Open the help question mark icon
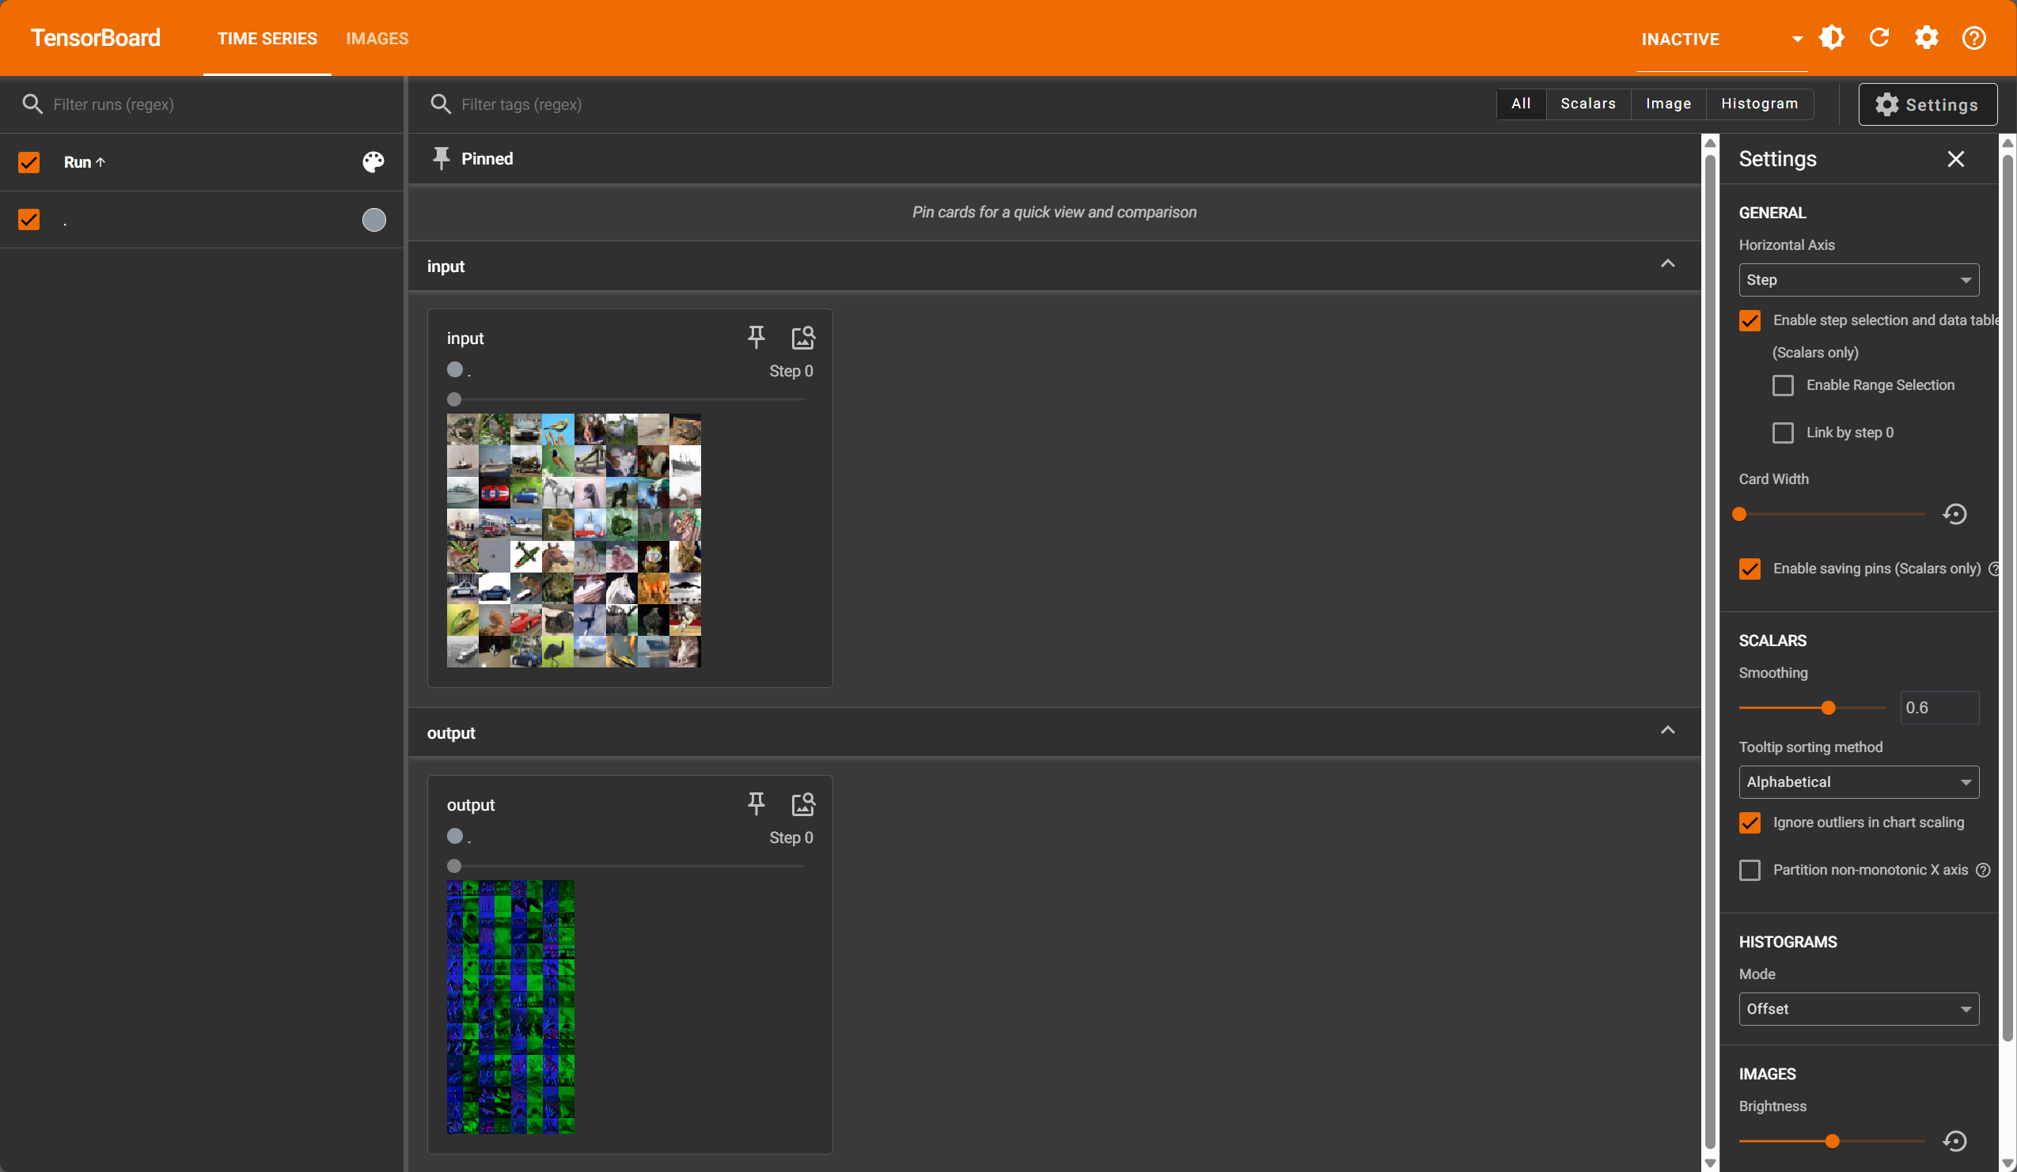The width and height of the screenshot is (2017, 1172). point(1973,38)
